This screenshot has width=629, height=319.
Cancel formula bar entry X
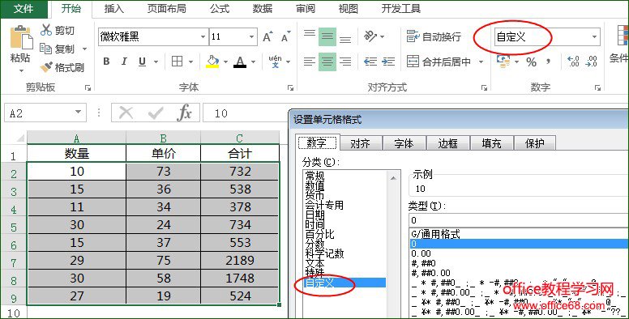[126, 113]
